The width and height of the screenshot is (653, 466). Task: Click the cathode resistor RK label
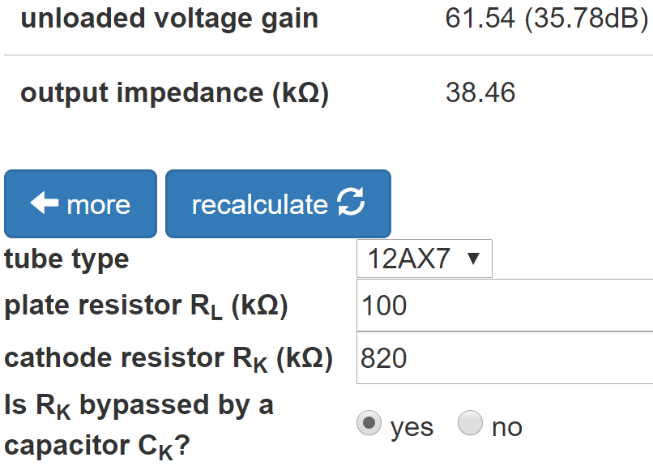click(x=169, y=358)
